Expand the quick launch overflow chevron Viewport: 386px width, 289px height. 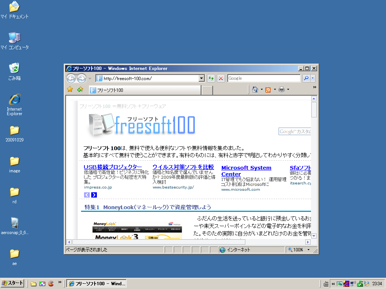click(60, 282)
